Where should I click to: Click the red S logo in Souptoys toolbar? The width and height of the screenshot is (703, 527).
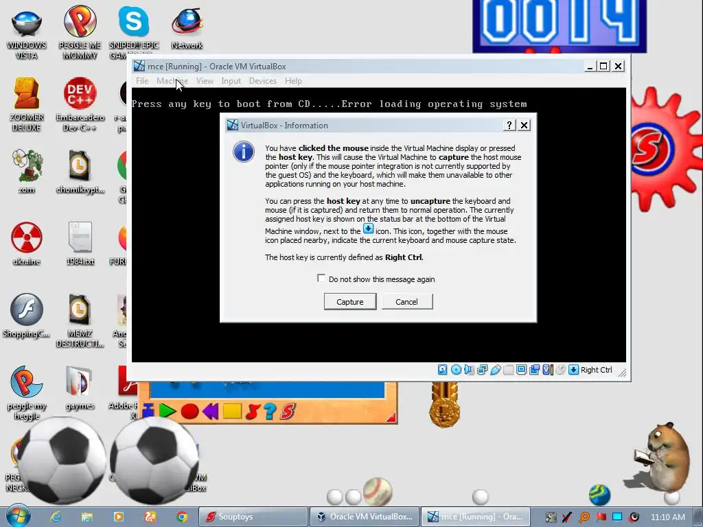click(288, 411)
